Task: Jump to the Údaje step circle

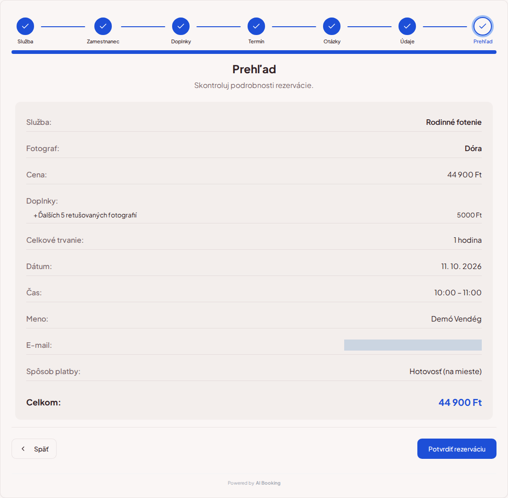Action: coord(407,26)
